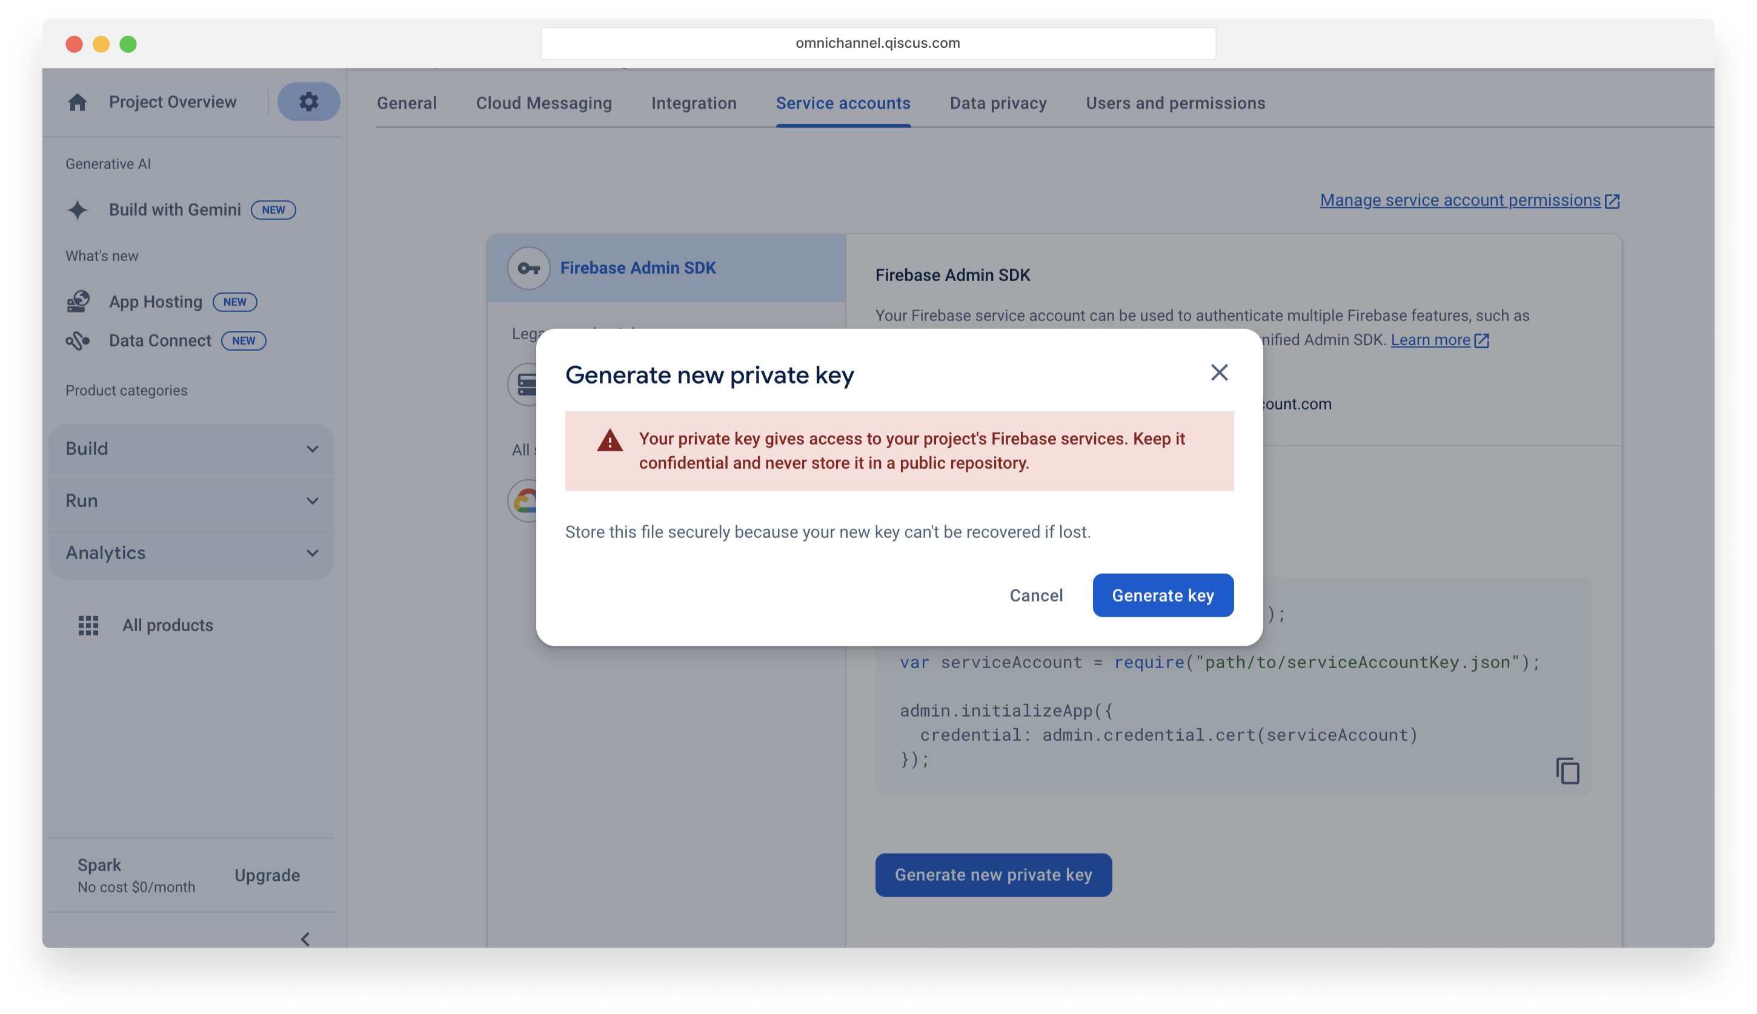
Task: Click the Google Cloud logo icon
Action: point(523,501)
